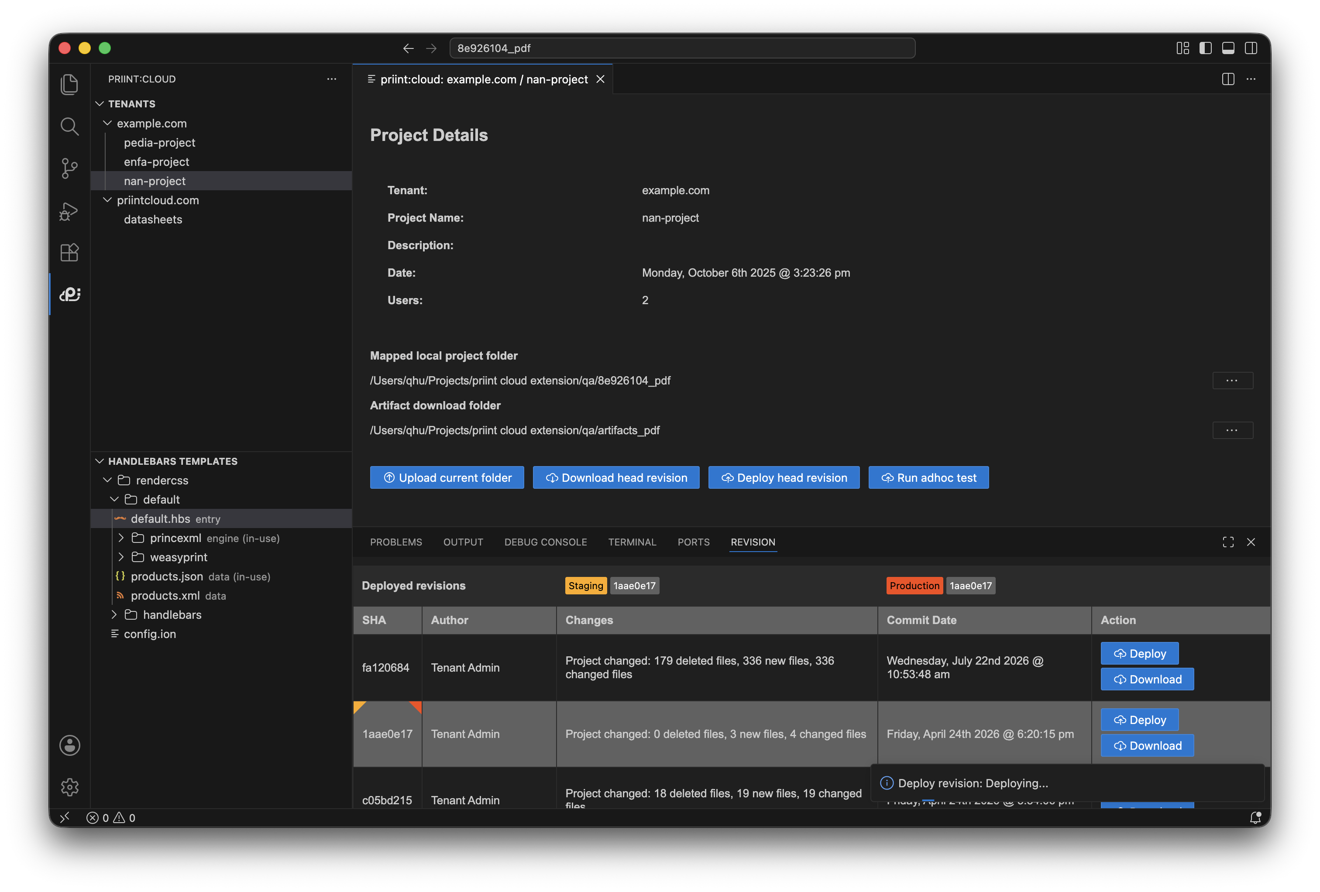Maximize the bottom panel size

1228,542
